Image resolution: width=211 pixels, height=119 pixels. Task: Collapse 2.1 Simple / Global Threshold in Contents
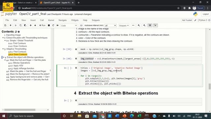click(x=5, y=40)
